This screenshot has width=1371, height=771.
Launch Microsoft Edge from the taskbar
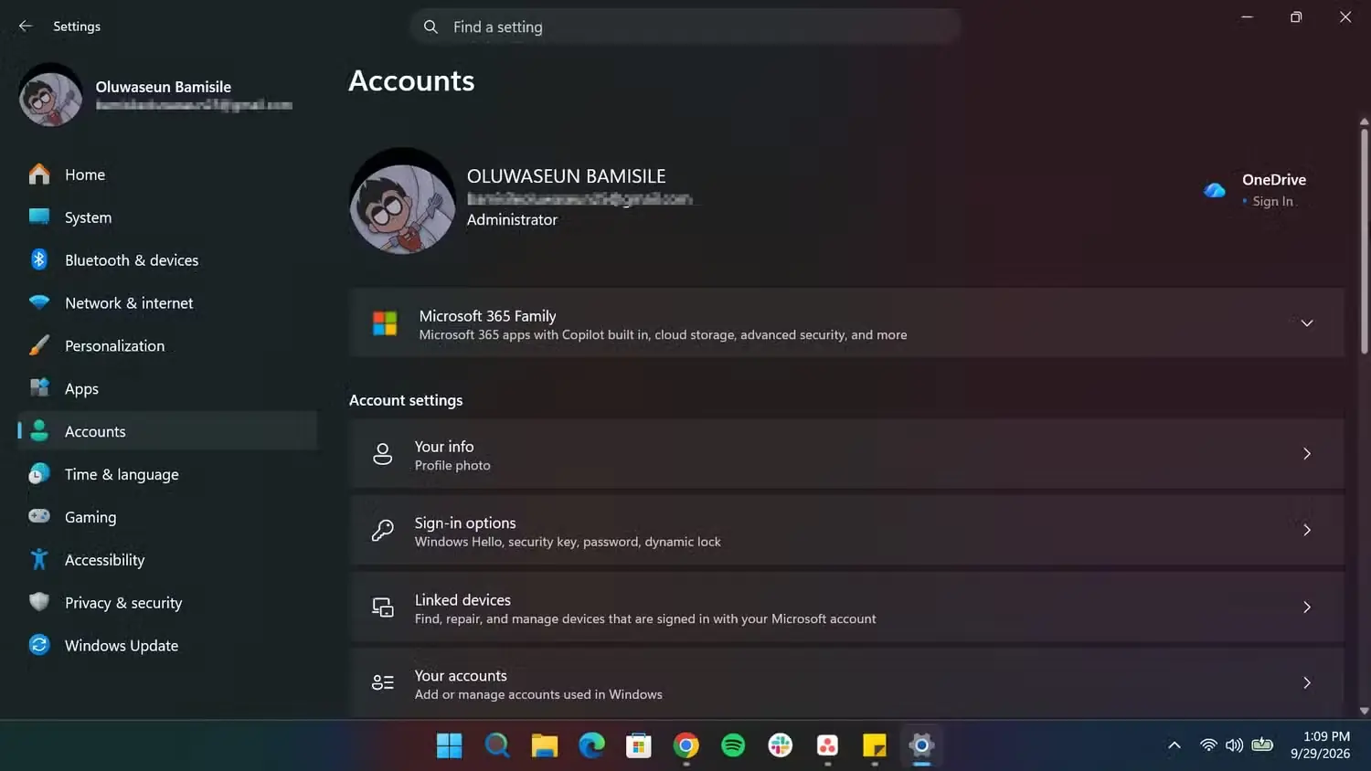591,745
